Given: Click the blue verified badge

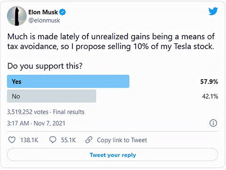Looking at the screenshot, I should coord(63,12).
